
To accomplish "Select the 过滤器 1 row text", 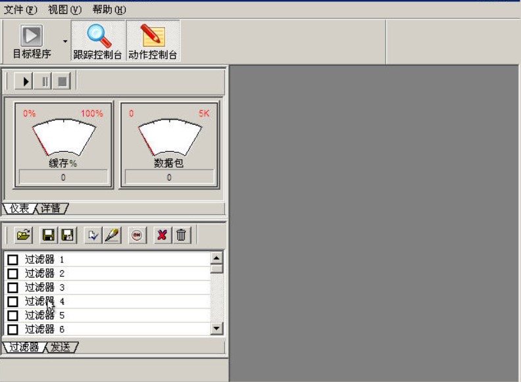I will [x=44, y=260].
